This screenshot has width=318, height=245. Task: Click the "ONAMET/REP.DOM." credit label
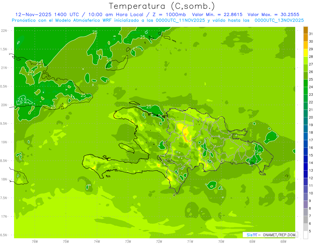279,235
